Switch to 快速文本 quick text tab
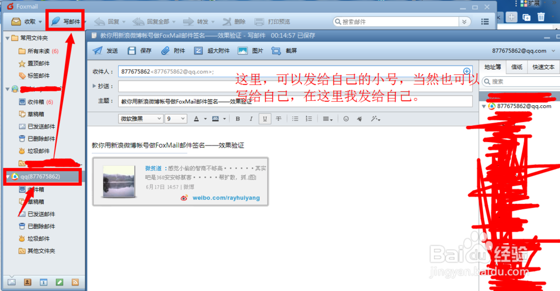Viewport: 560px width, 291px height. (543, 67)
